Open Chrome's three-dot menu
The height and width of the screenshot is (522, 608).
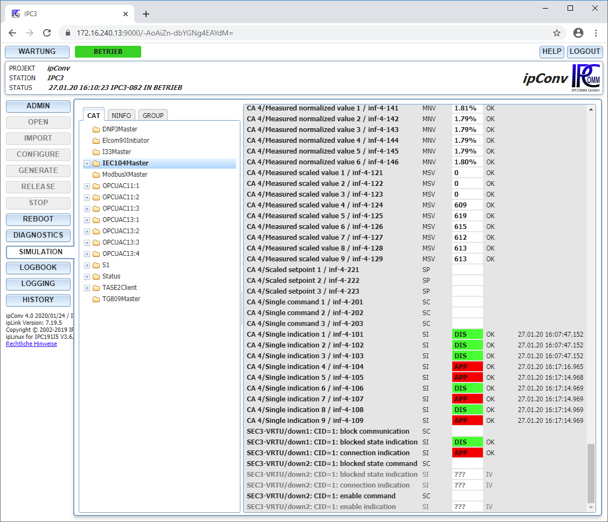(x=596, y=33)
